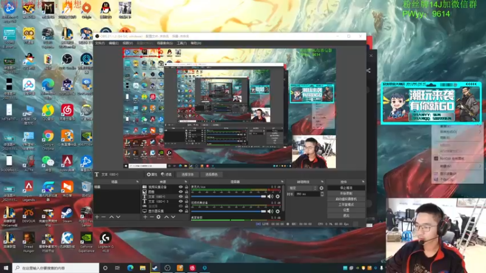Click Start Virtual Camera button in Controls
The image size is (486, 273).
pos(346,199)
